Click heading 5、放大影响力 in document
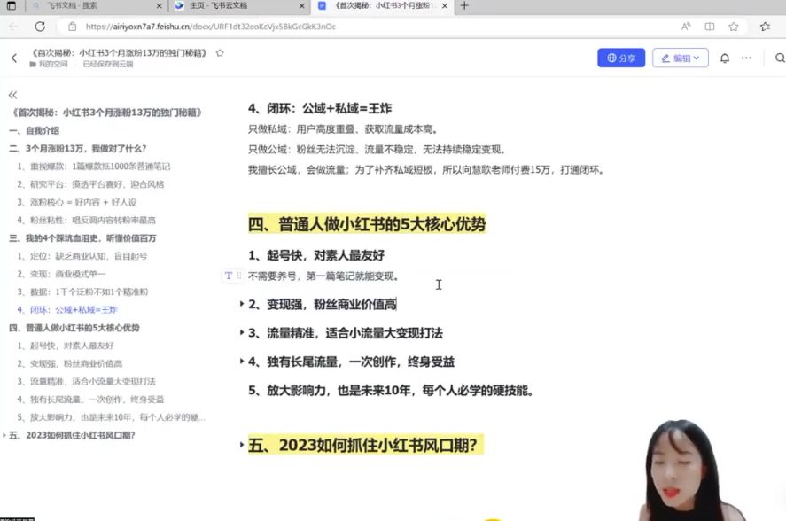This screenshot has height=521, width=786. [391, 390]
